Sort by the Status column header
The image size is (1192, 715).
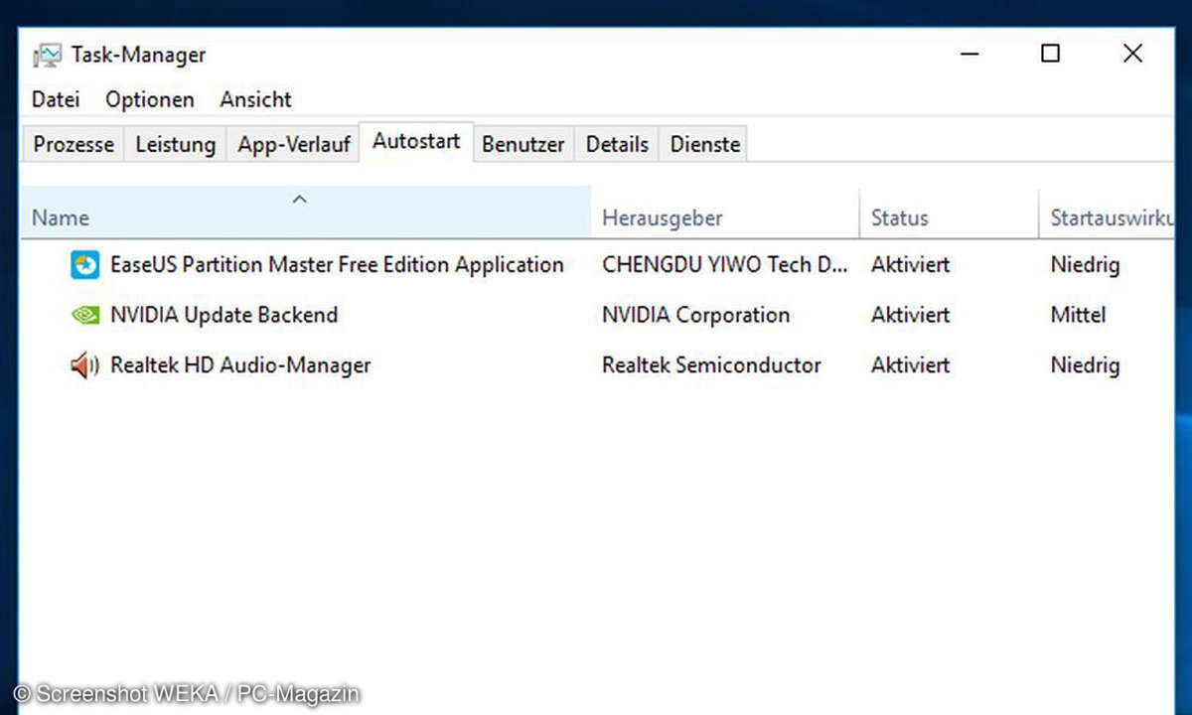tap(950, 212)
